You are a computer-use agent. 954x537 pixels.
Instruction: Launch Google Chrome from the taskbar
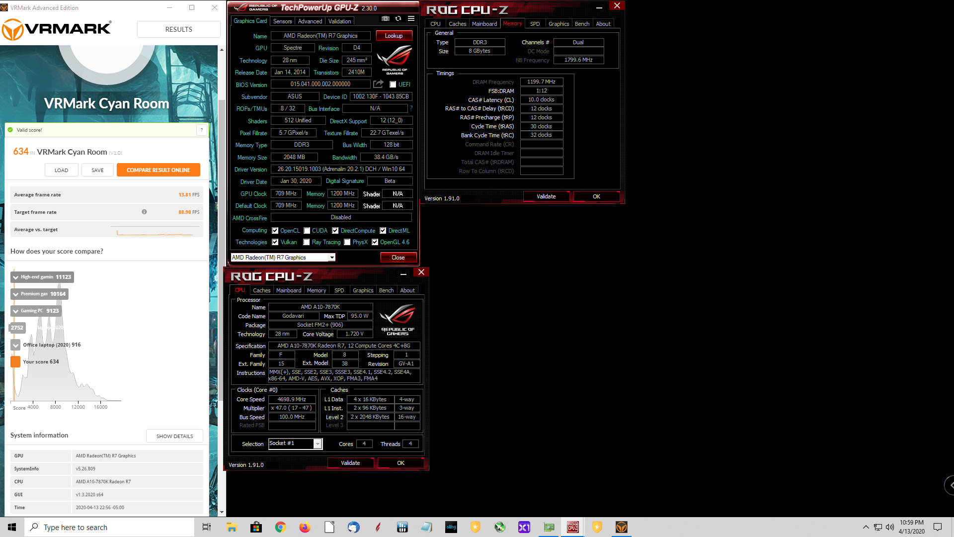pyautogui.click(x=280, y=527)
